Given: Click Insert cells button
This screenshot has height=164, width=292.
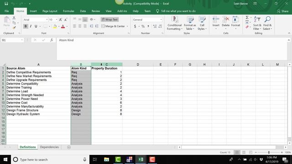Looking at the screenshot, I should pyautogui.click(x=216, y=23).
